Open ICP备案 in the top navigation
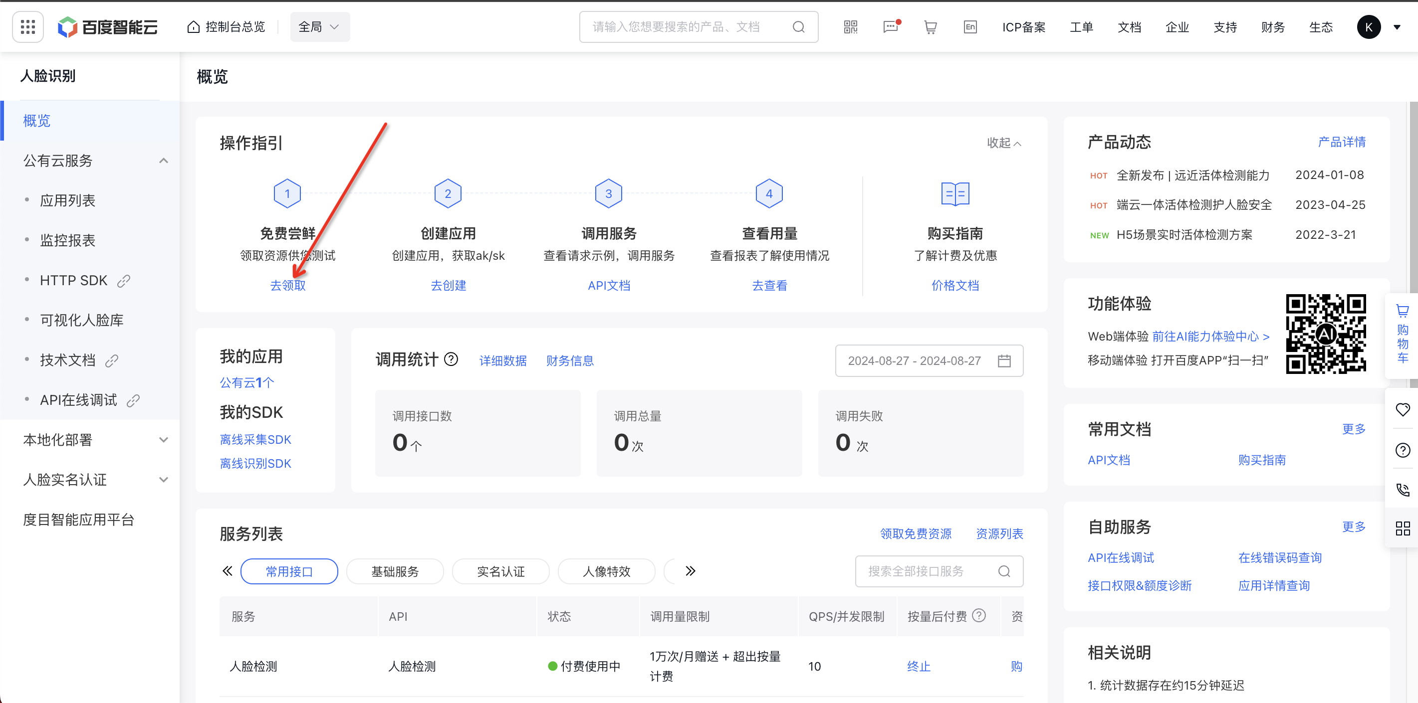 click(1023, 27)
